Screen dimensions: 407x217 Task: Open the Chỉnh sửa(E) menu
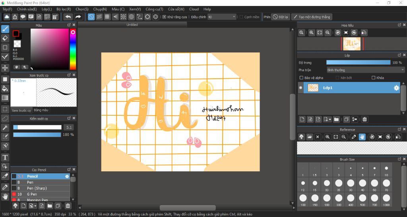tap(27, 9)
